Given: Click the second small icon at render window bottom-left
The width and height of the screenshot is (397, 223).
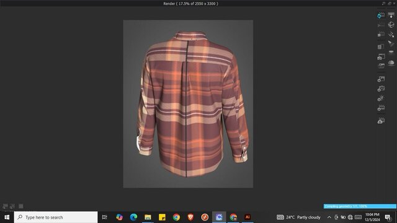Looking at the screenshot, I should pyautogui.click(x=12, y=206).
